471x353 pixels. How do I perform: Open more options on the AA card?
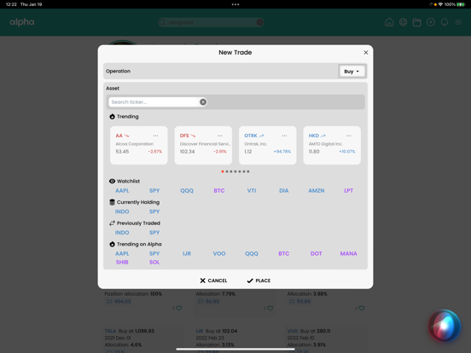point(155,136)
